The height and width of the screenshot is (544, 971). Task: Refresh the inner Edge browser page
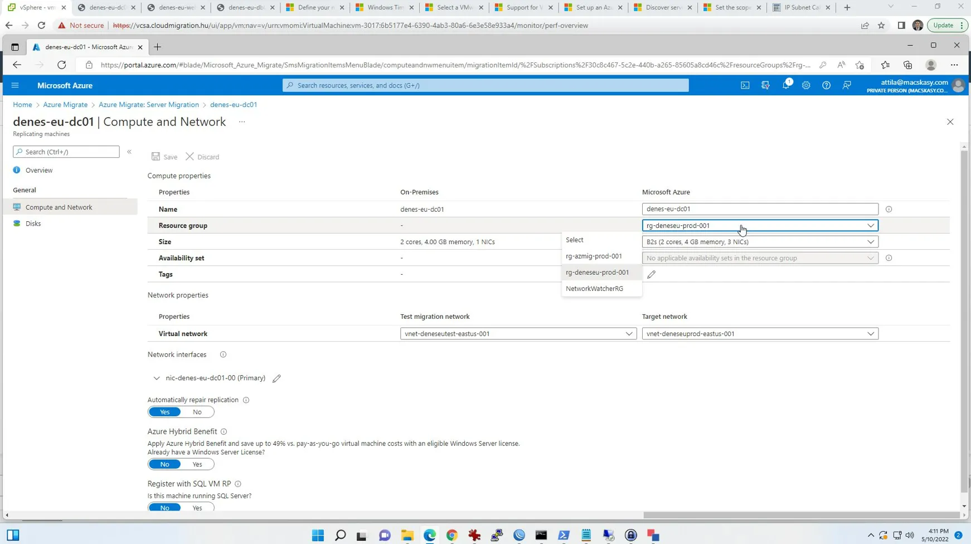(62, 65)
